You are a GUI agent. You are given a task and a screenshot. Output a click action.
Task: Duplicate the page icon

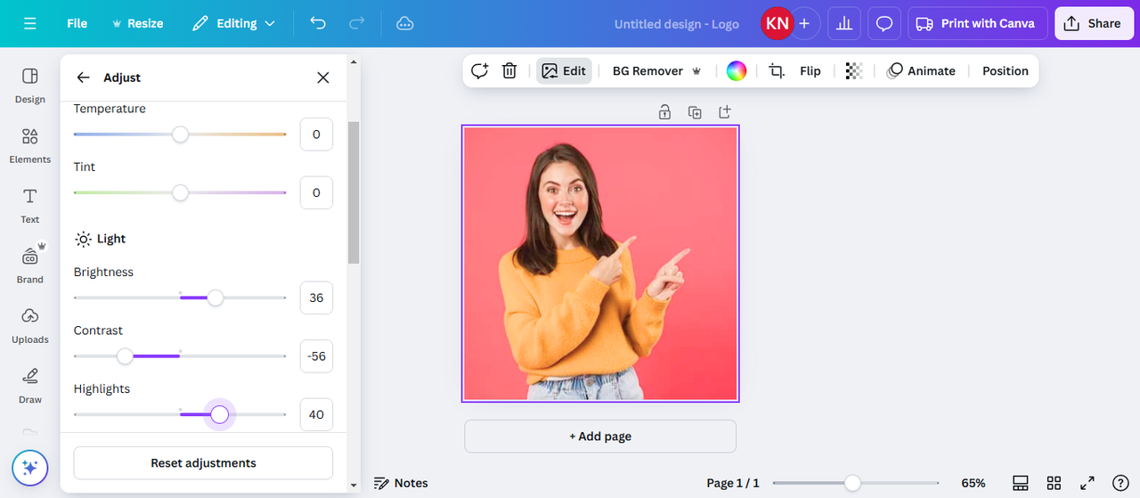[695, 112]
